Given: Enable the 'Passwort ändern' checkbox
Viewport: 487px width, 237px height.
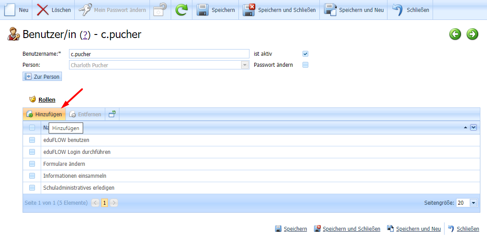Looking at the screenshot, I should coord(305,65).
